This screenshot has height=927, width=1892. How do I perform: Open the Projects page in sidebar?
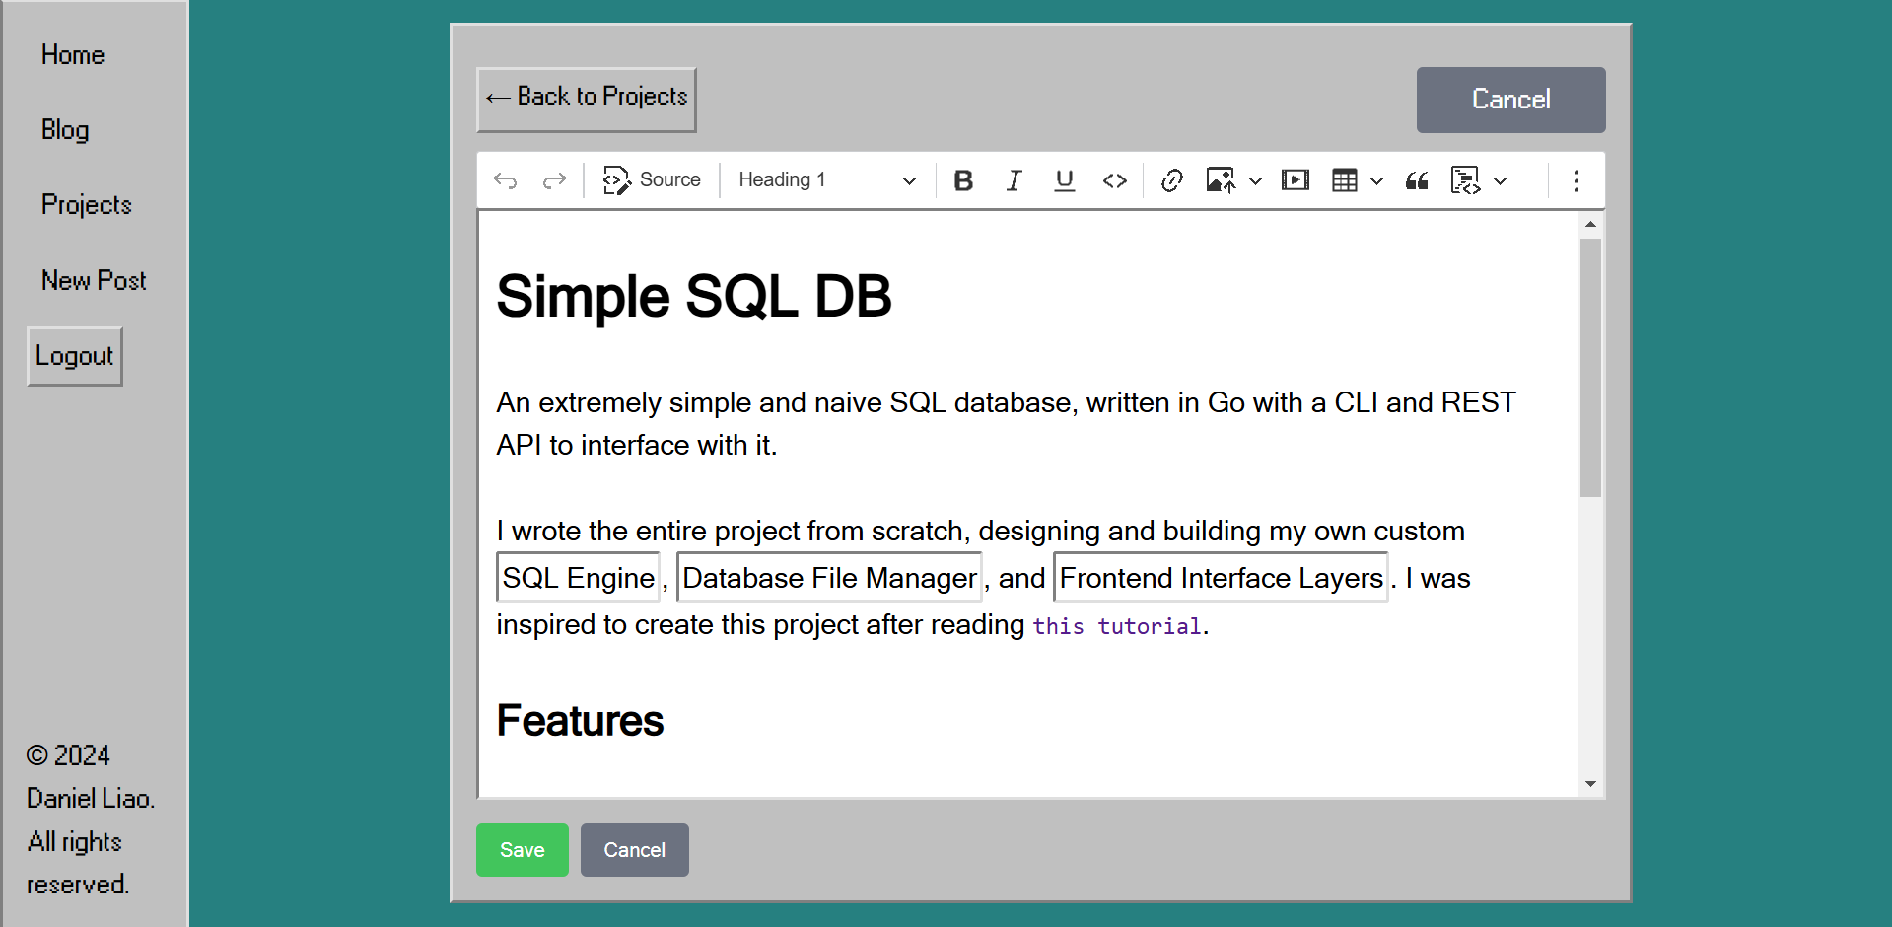pyautogui.click(x=87, y=205)
